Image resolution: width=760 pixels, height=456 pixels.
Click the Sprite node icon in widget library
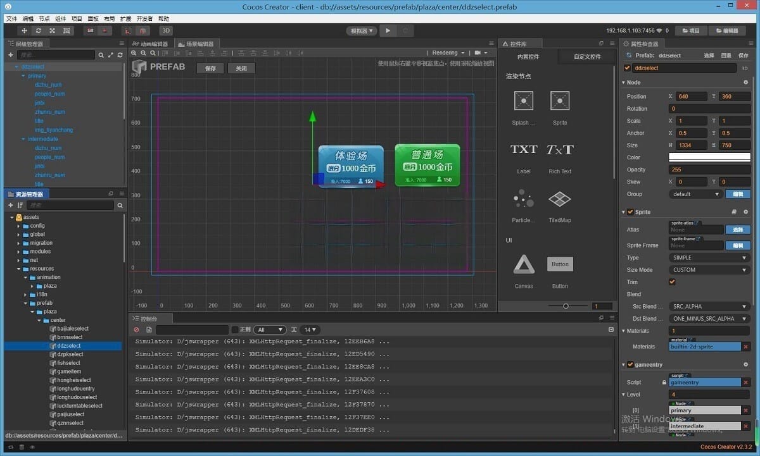[x=560, y=101]
